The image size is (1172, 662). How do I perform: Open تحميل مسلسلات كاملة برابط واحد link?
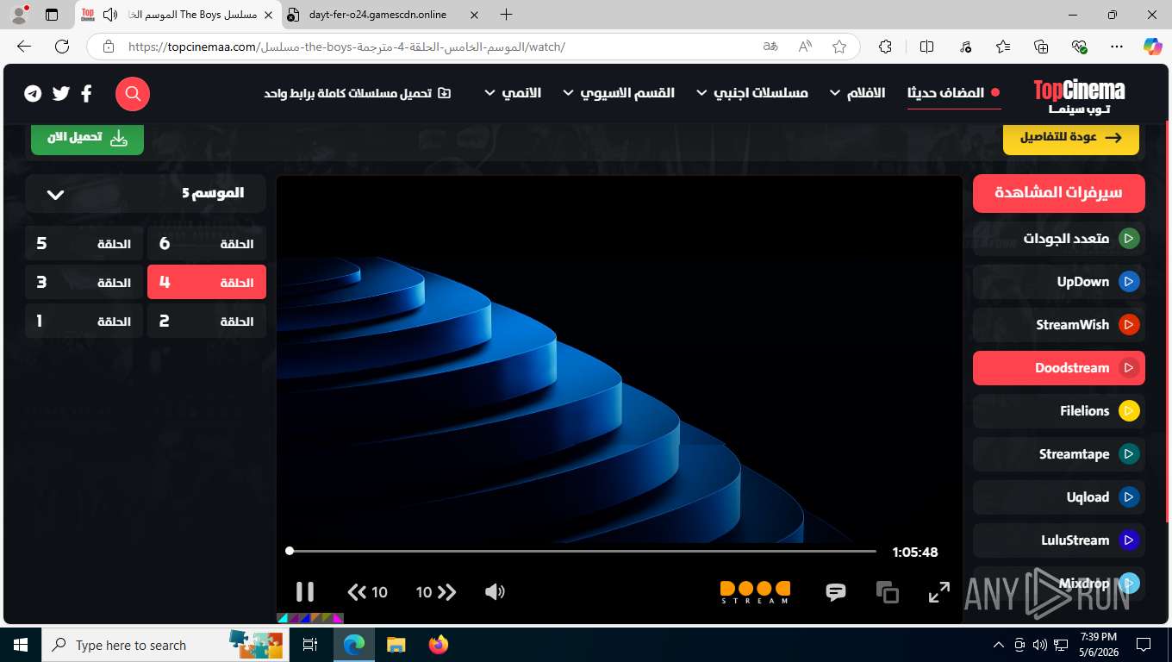(x=358, y=93)
